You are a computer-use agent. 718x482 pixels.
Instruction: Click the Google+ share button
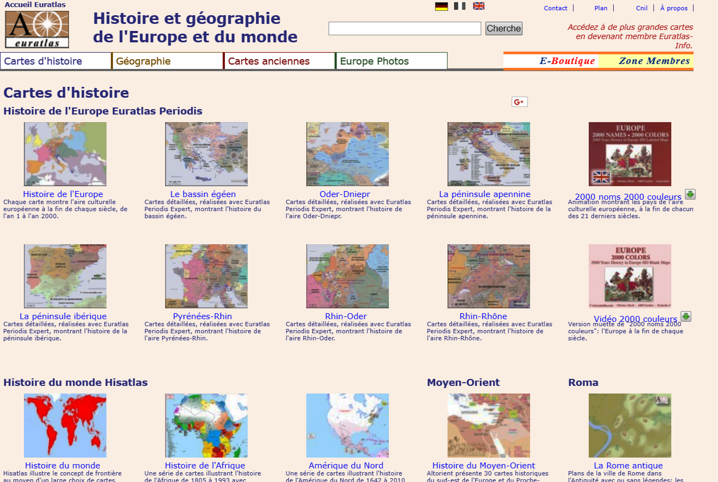520,102
